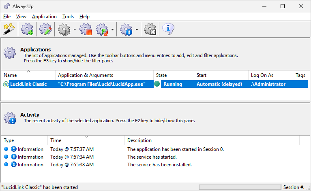Click the AlwaysUp title bar app icon
The height and width of the screenshot is (191, 311).
(7, 6)
